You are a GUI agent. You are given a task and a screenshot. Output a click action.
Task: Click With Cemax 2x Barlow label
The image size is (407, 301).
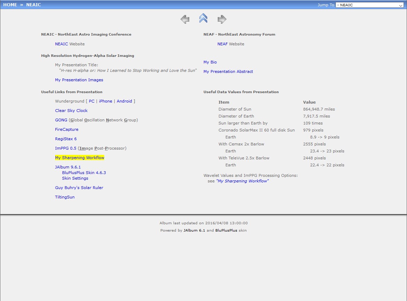[241, 144]
